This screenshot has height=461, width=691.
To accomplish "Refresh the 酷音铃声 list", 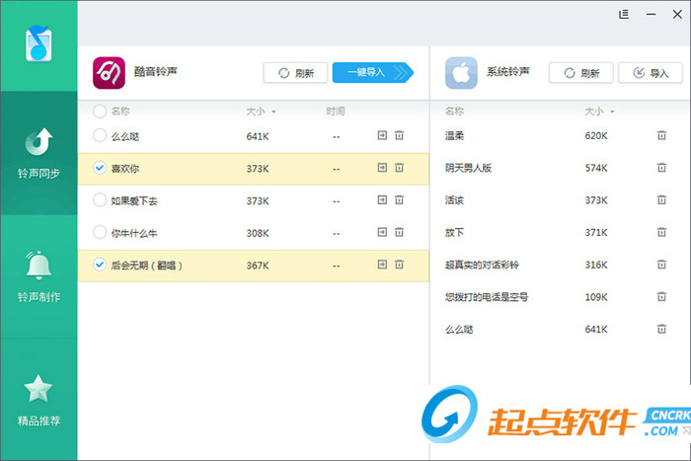I will pos(295,73).
